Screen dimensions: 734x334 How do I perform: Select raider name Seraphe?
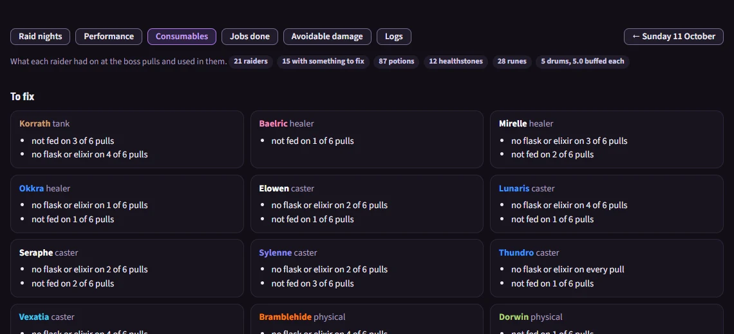pos(36,252)
